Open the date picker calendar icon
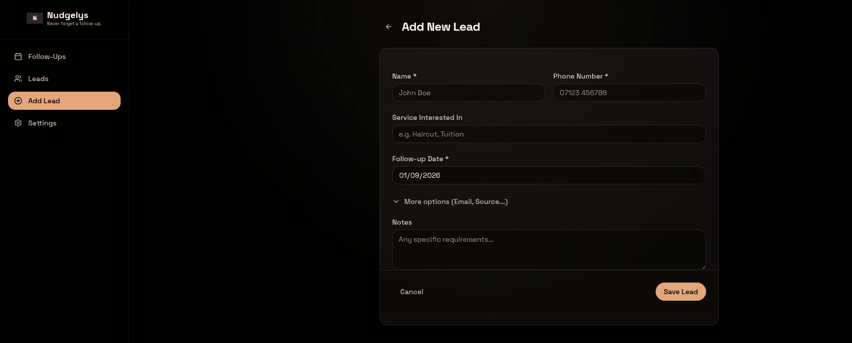The width and height of the screenshot is (852, 343). pyautogui.click(x=695, y=175)
